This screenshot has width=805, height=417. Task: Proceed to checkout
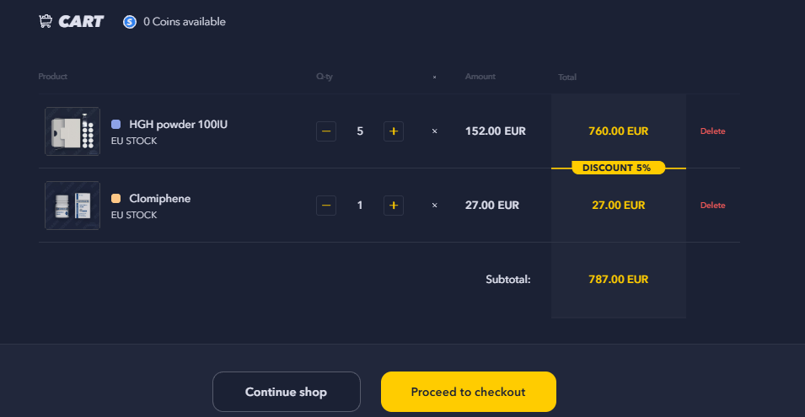(x=468, y=392)
